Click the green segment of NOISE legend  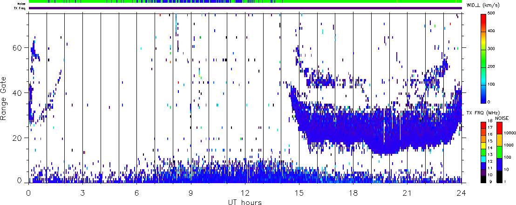pyautogui.click(x=499, y=152)
